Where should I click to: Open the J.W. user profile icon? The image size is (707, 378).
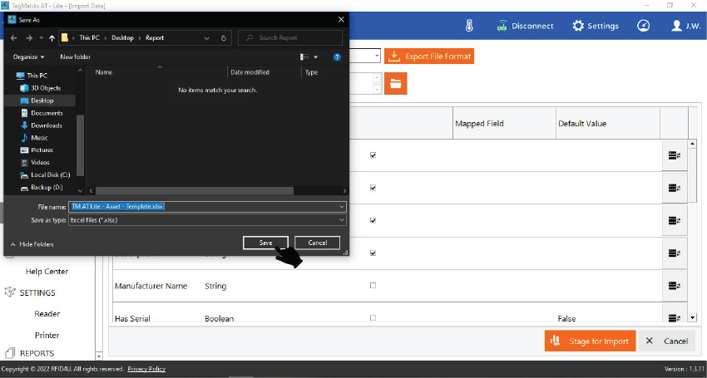(x=677, y=26)
